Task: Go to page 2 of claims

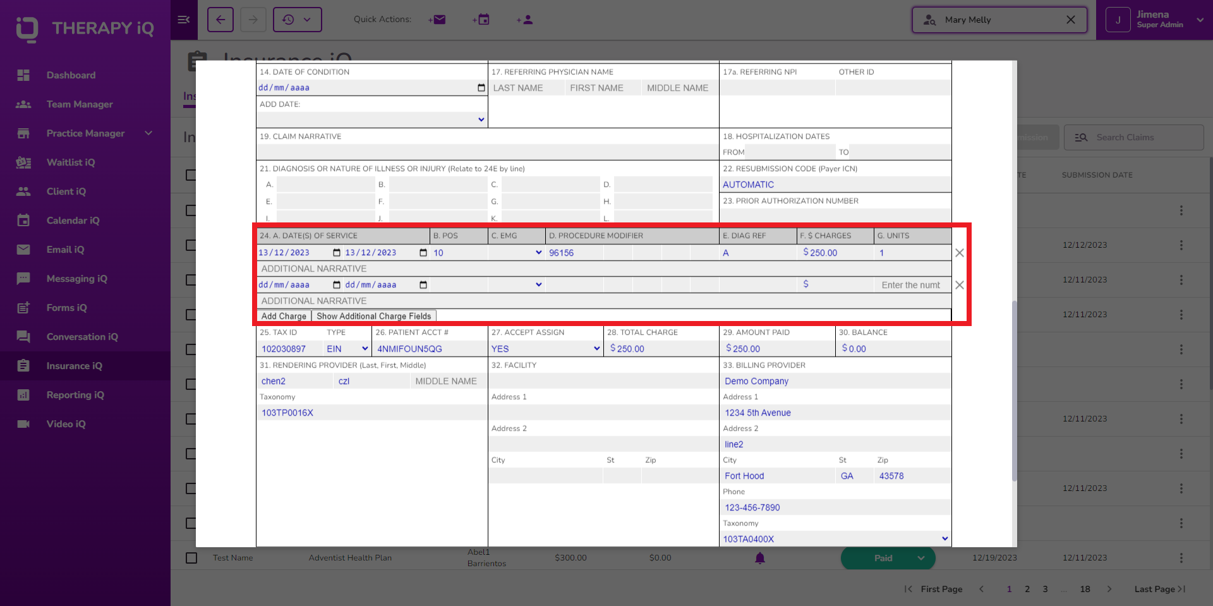Action: 1027,589
